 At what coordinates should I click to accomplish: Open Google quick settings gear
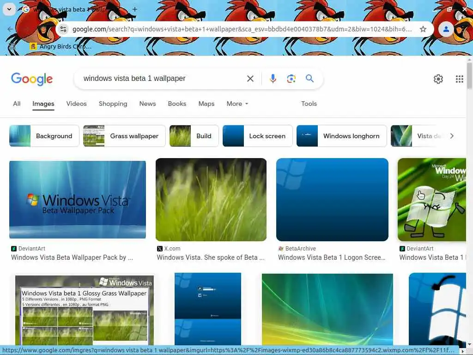coord(438,79)
